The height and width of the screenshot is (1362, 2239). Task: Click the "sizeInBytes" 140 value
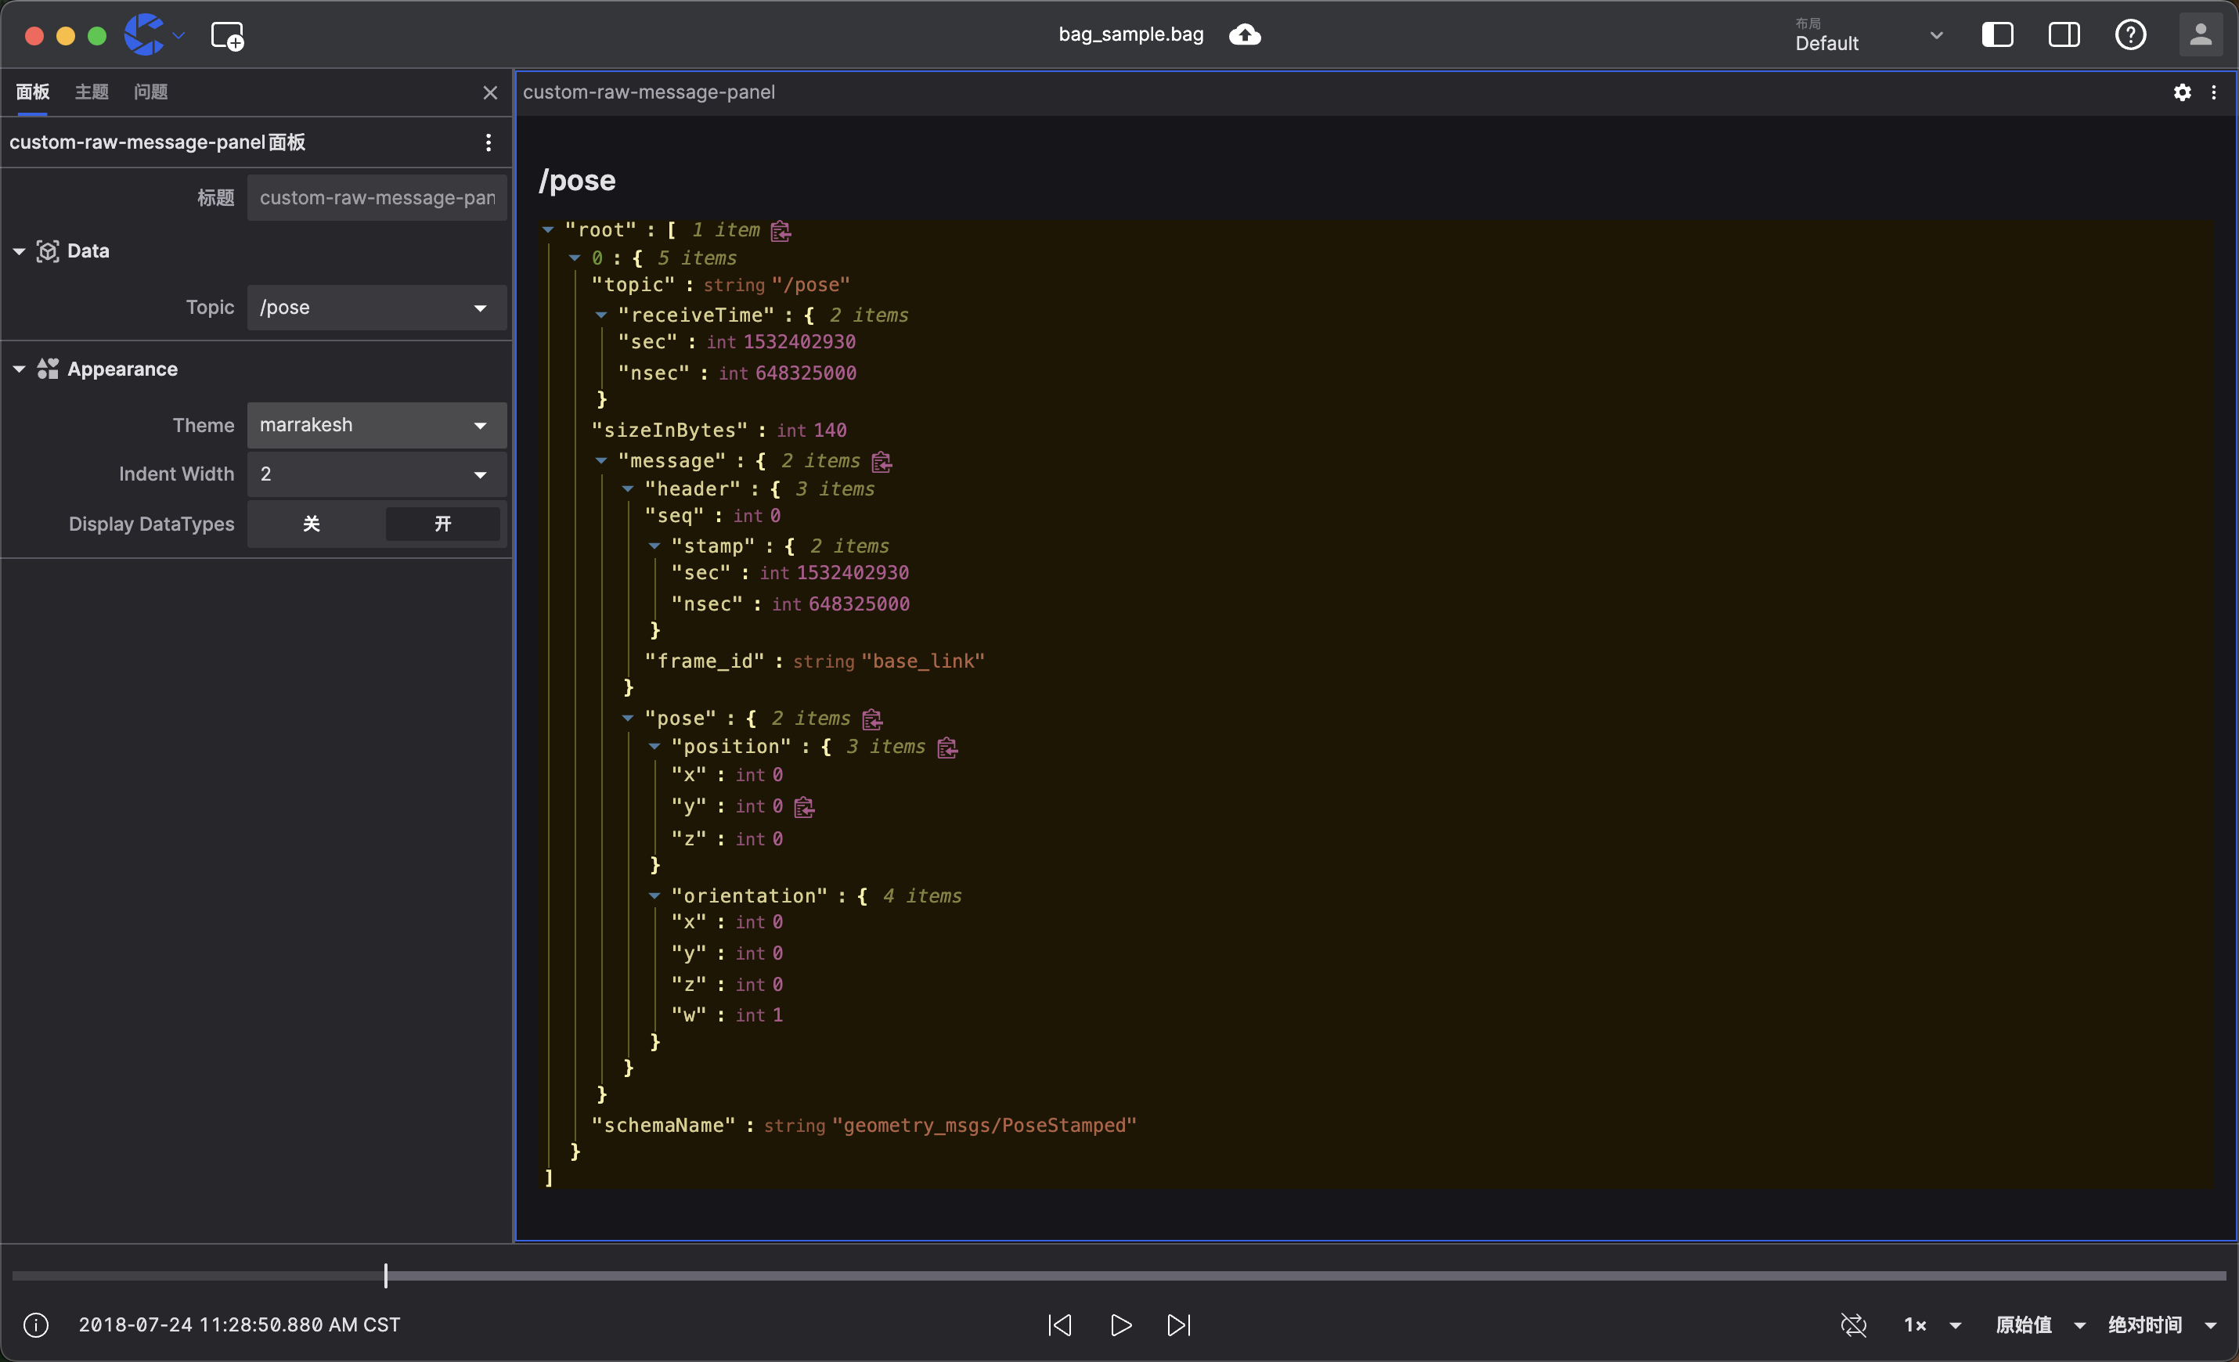[830, 431]
